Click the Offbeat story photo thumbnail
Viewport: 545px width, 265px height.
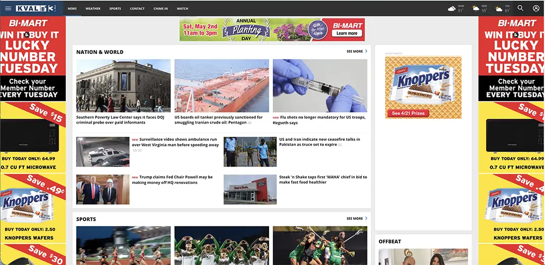pos(423,257)
